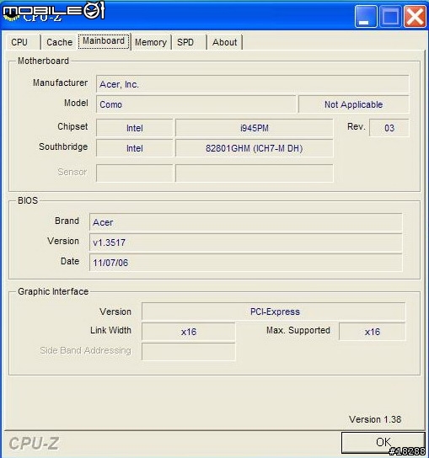Image resolution: width=429 pixels, height=458 pixels.
Task: Click the BIOS Brand field showing Acer
Action: point(245,222)
